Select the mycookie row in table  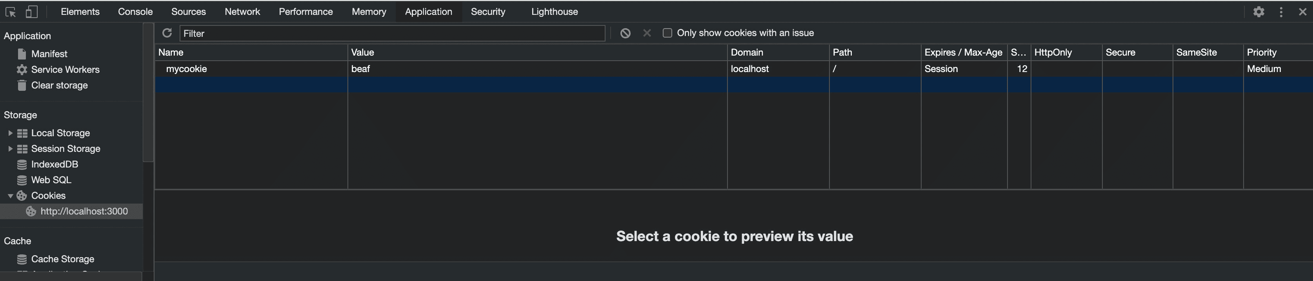point(187,69)
